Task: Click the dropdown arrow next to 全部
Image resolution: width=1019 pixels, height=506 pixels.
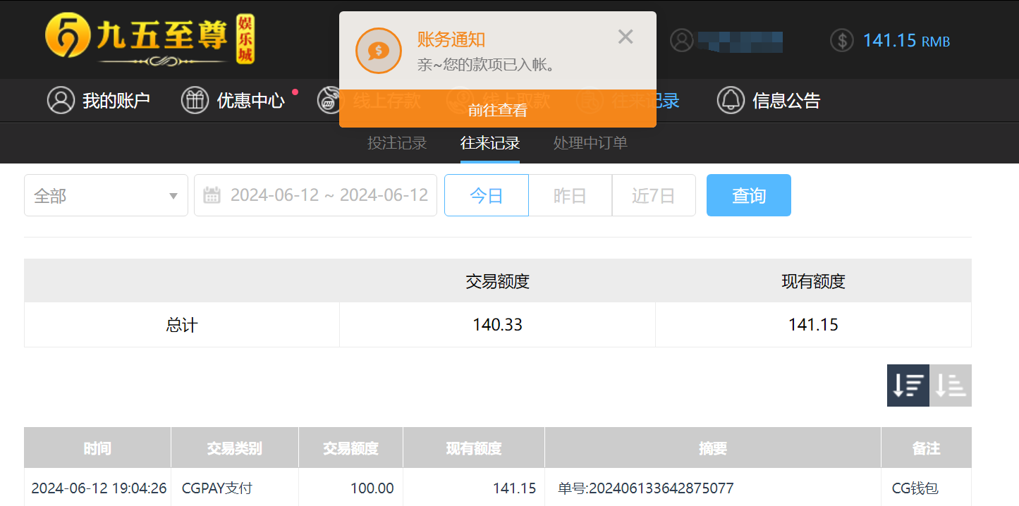Action: [x=173, y=195]
